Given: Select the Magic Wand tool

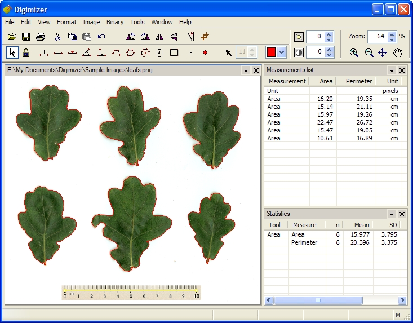Looking at the screenshot, I should 228,52.
